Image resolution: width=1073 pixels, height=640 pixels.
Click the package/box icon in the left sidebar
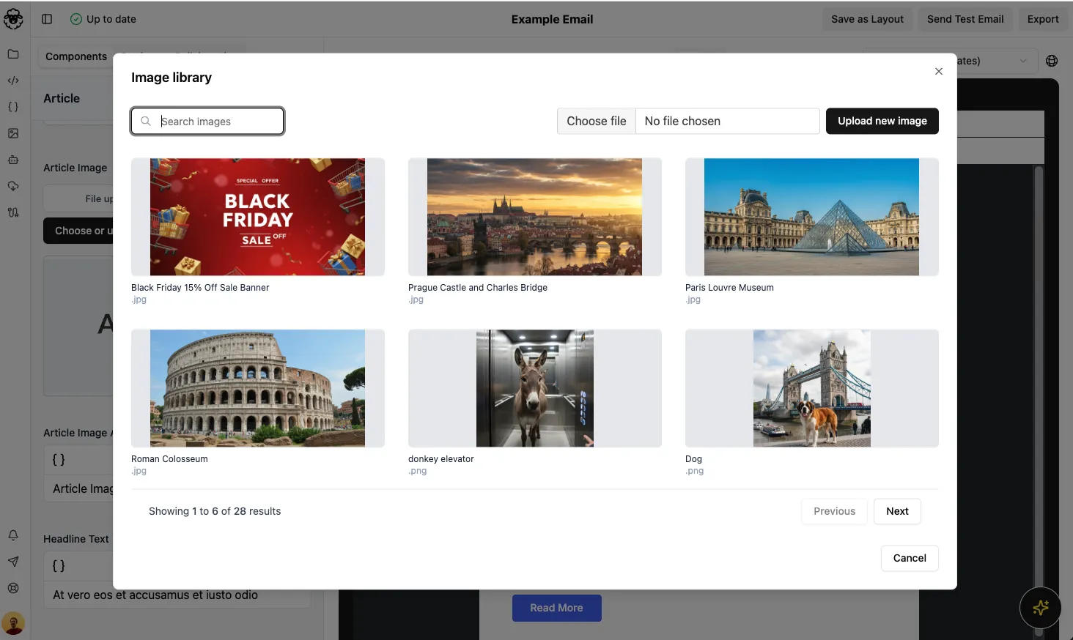pos(13,159)
